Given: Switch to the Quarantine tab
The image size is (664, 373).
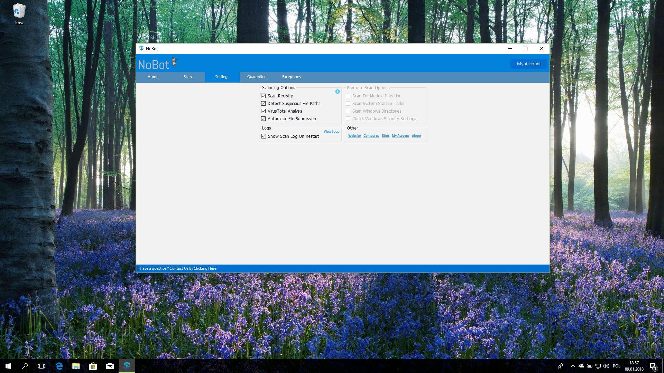Looking at the screenshot, I should point(257,77).
